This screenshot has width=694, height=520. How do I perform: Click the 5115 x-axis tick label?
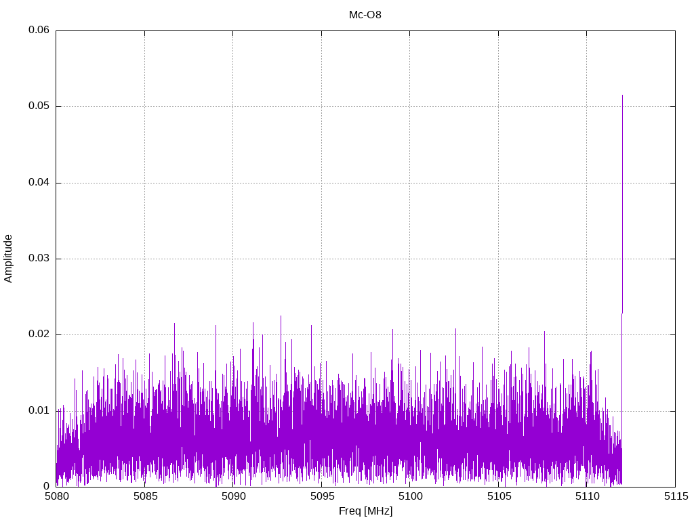point(675,496)
